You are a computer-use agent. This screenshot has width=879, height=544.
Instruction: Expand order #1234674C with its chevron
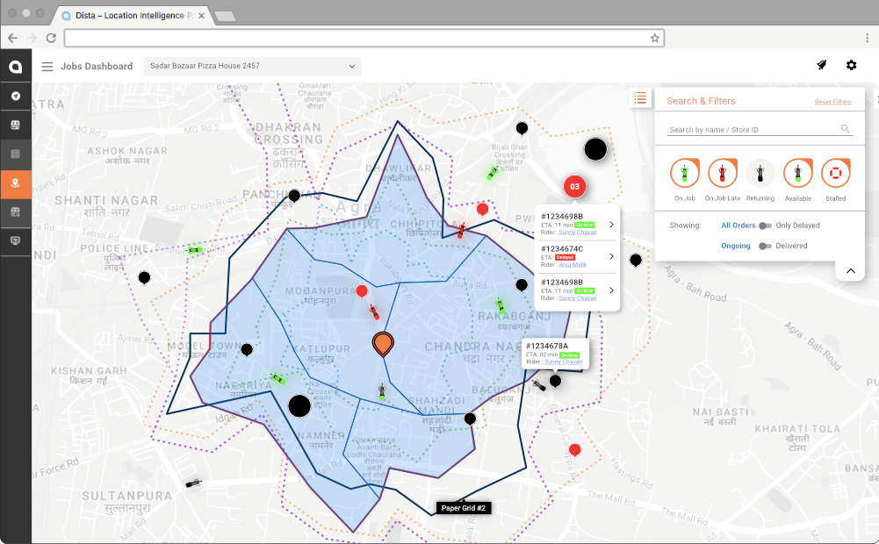(611, 256)
